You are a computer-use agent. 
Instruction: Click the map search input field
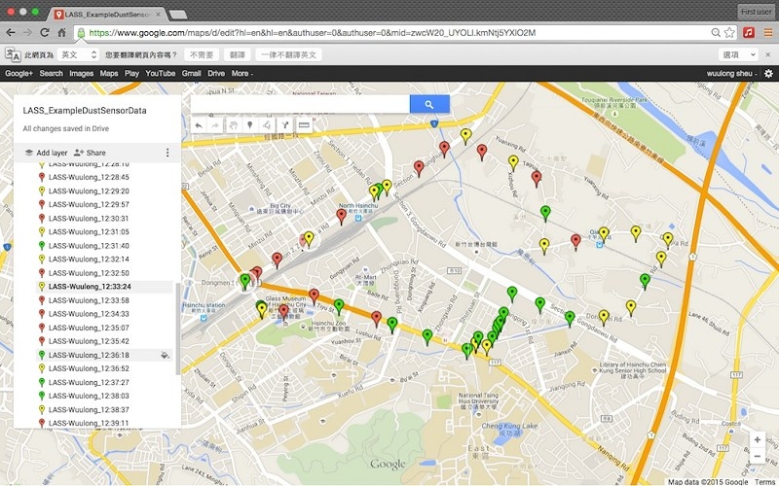pyautogui.click(x=300, y=104)
